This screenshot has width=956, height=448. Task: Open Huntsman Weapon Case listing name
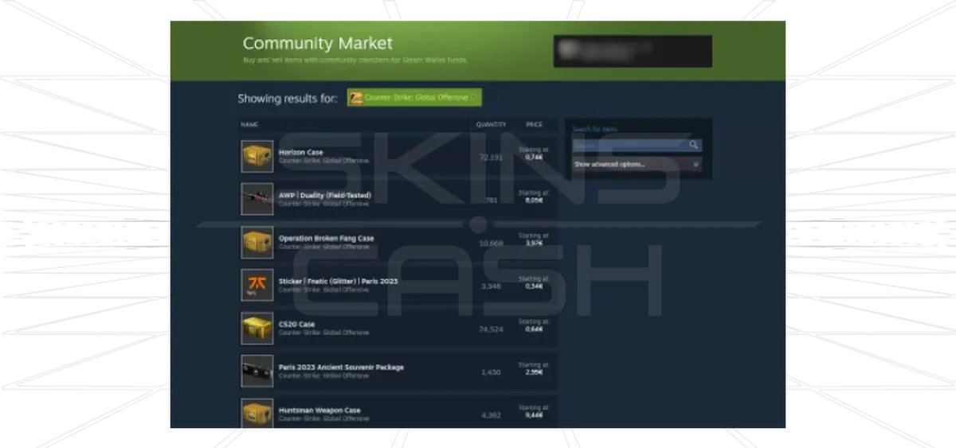pyautogui.click(x=319, y=410)
